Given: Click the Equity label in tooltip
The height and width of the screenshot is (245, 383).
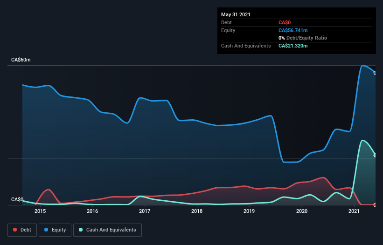Looking at the screenshot, I should point(228,30).
